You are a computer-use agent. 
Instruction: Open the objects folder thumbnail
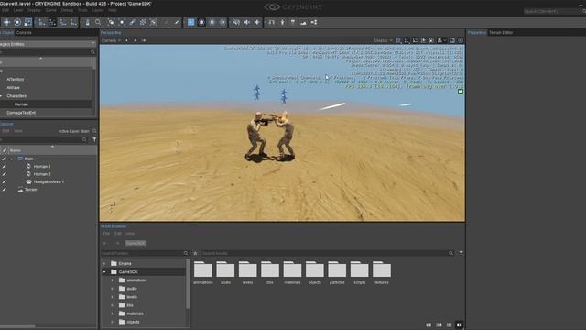click(315, 273)
